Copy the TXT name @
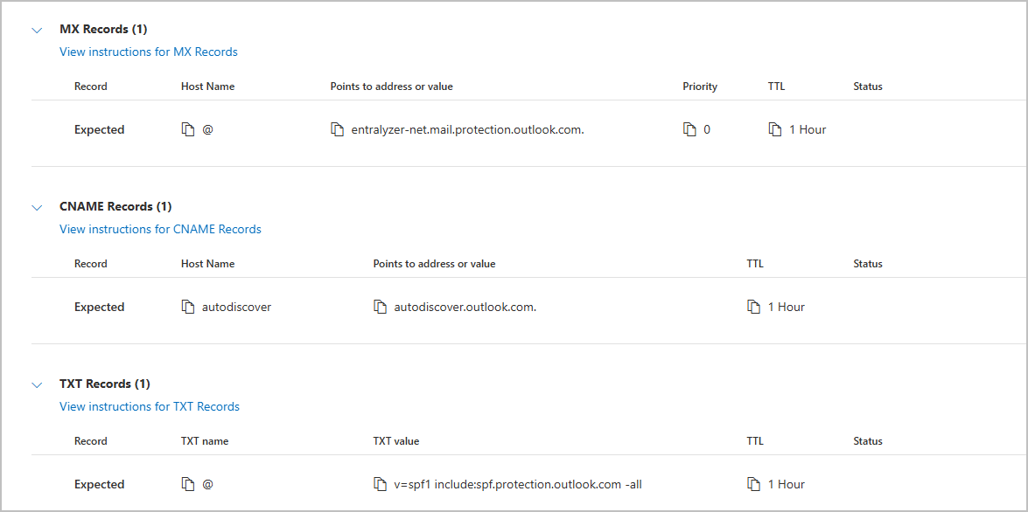 pos(187,484)
